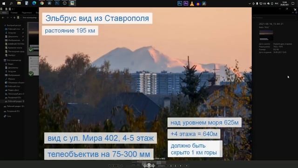The image size is (298, 168).
Task: Open VLC cone icon in the taskbar
Action: pyautogui.click(x=192, y=3)
